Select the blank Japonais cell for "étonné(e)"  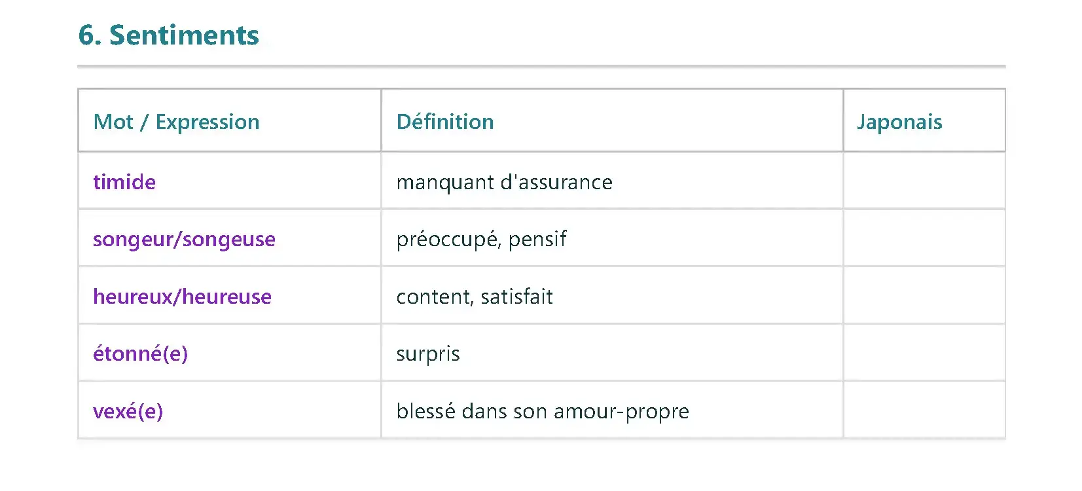(x=924, y=353)
